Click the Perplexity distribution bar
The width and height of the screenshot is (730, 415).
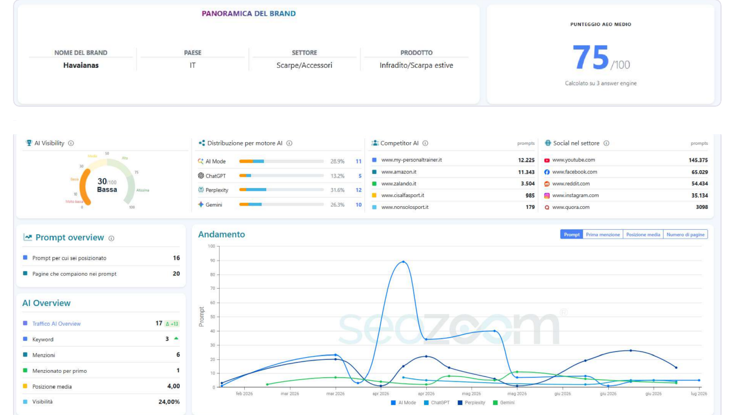pyautogui.click(x=281, y=190)
